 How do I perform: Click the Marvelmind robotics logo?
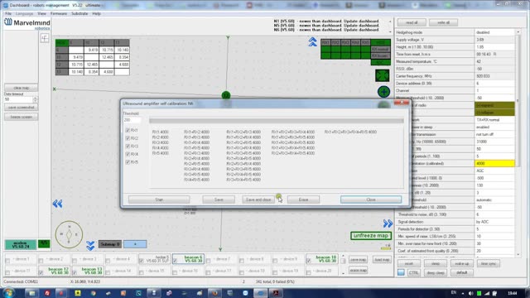coord(27,24)
